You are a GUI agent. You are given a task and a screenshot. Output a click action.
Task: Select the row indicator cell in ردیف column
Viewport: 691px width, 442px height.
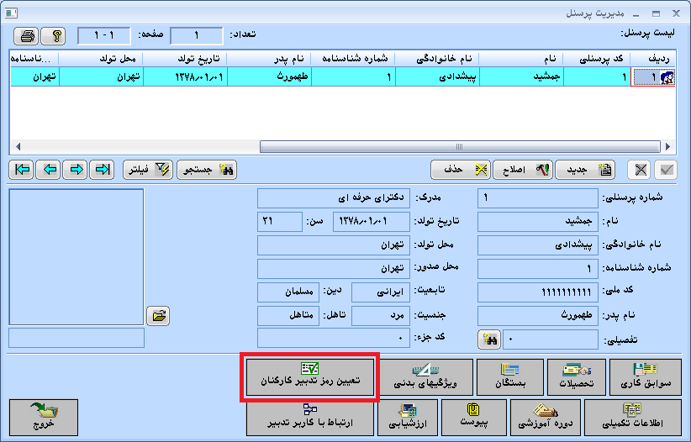coord(652,77)
